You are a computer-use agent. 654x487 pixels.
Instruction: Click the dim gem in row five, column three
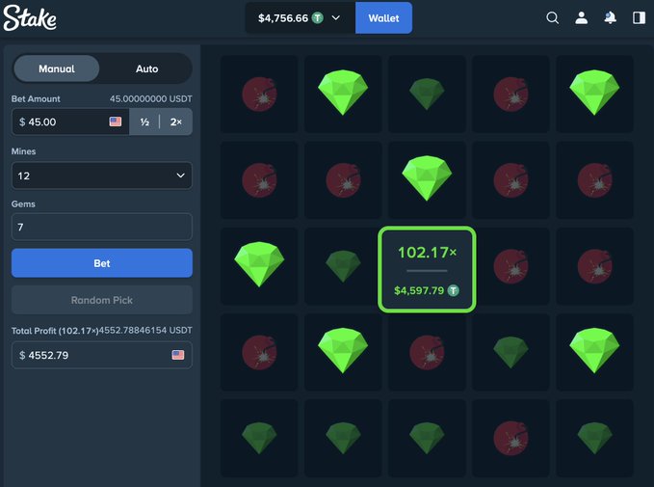click(427, 438)
